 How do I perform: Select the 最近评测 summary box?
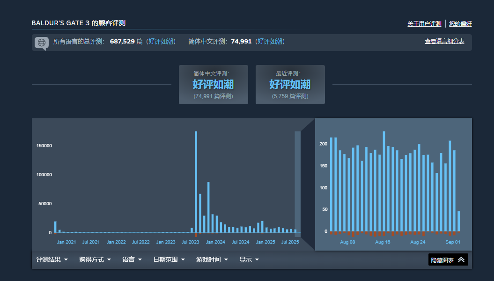(290, 85)
